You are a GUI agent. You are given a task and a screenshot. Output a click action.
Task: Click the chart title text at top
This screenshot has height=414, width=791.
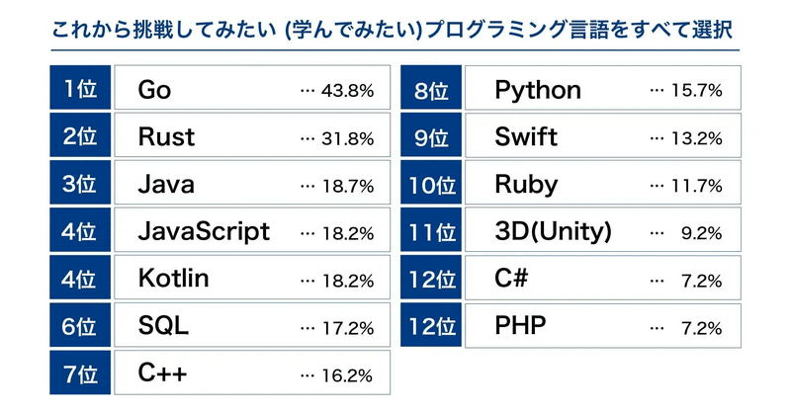point(395,30)
